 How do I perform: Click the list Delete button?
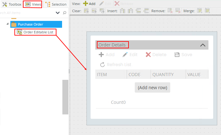tap(156, 55)
